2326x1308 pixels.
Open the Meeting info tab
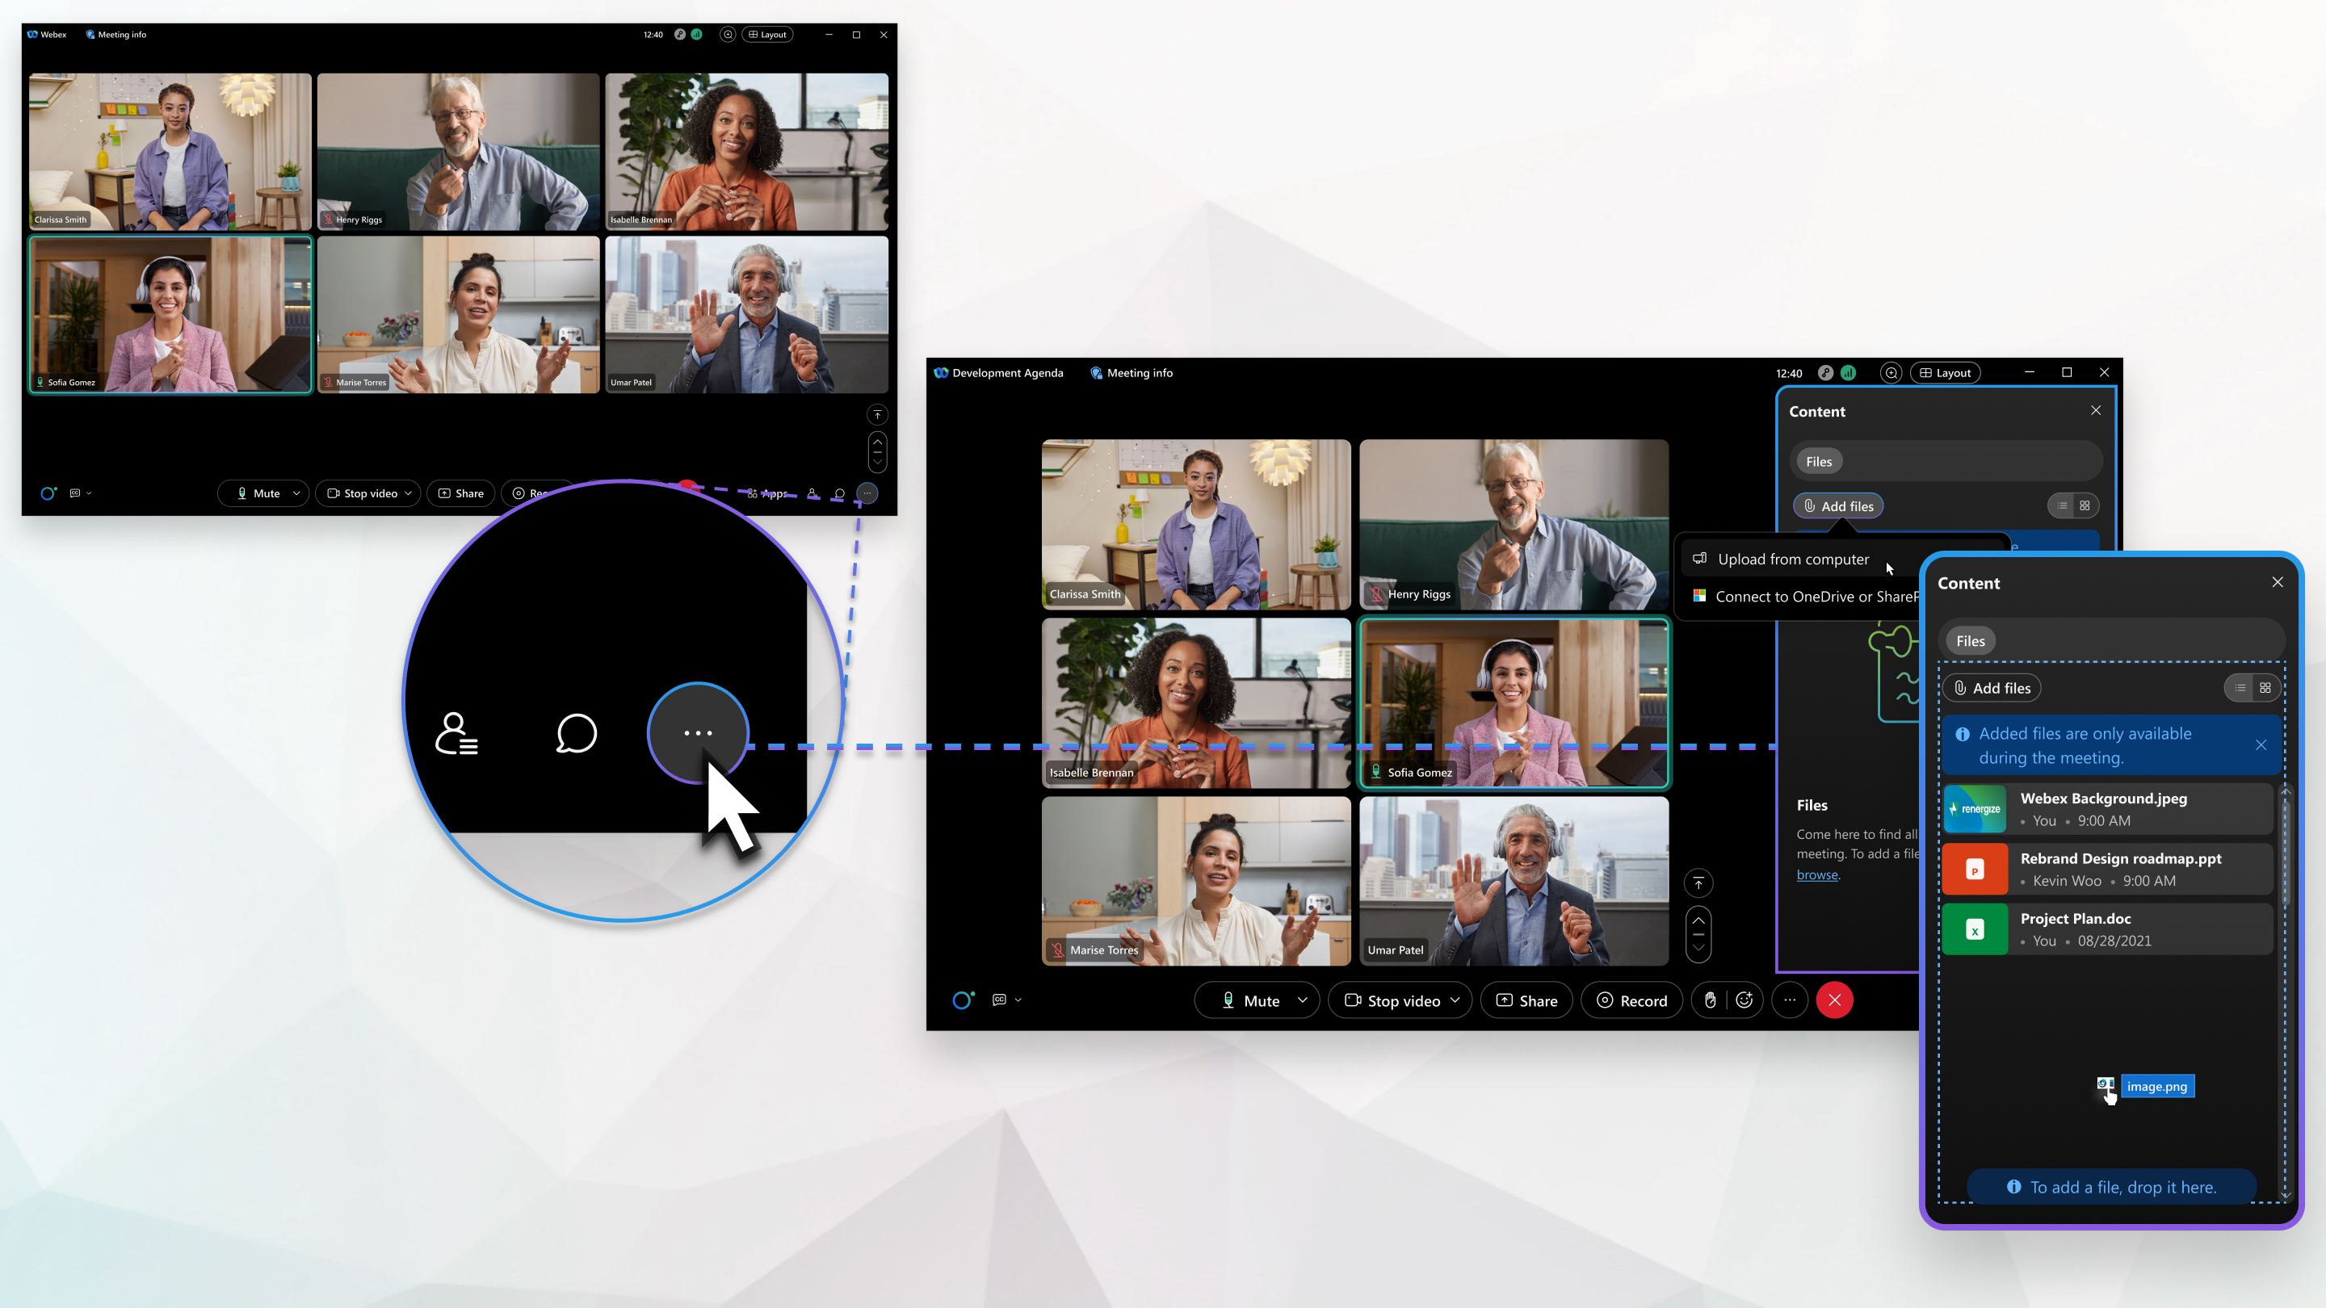1139,372
